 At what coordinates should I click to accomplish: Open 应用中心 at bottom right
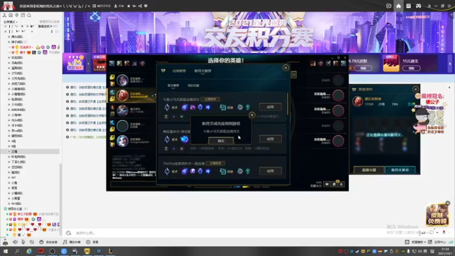tap(437, 242)
